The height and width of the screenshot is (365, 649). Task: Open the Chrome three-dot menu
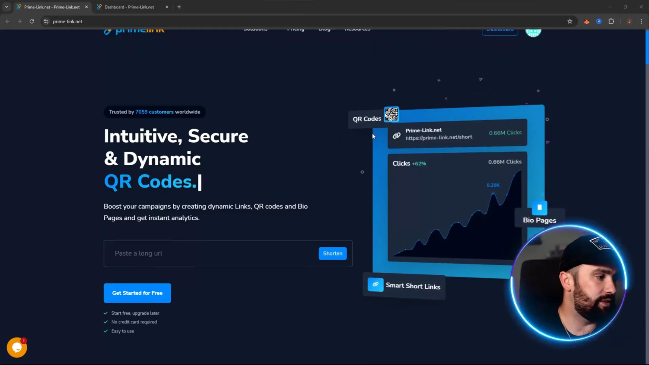pyautogui.click(x=642, y=21)
